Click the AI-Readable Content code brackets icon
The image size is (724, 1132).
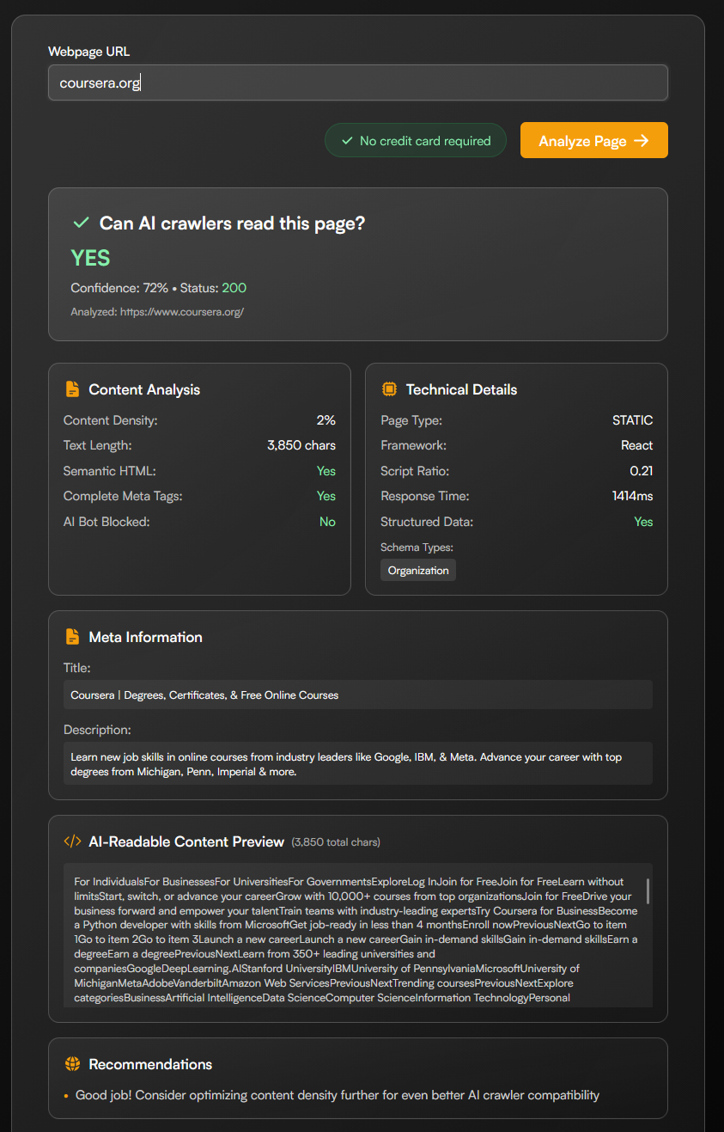click(x=73, y=841)
